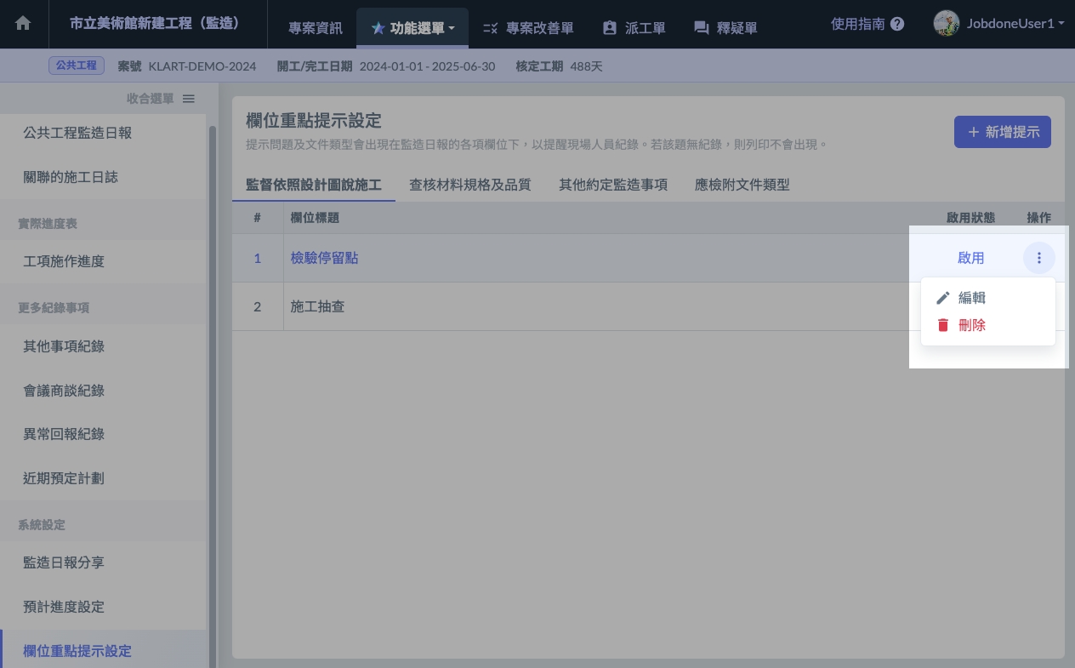Open the help question mark icon
The height and width of the screenshot is (668, 1075).
(897, 25)
